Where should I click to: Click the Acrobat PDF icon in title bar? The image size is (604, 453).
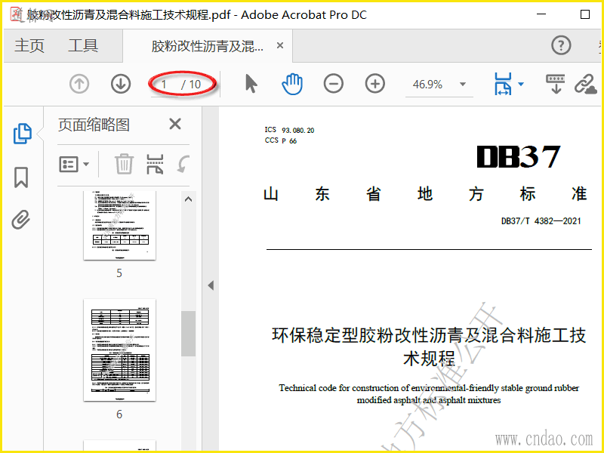[x=17, y=14]
